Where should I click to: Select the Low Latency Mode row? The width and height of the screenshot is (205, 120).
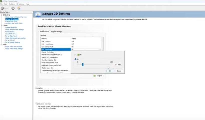click(71, 47)
